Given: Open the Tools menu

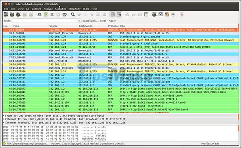Looking at the screenshot, I should pos(86,9).
